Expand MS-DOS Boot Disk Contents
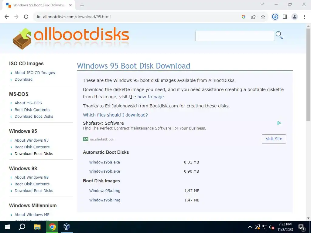The width and height of the screenshot is (311, 233). (x=32, y=110)
